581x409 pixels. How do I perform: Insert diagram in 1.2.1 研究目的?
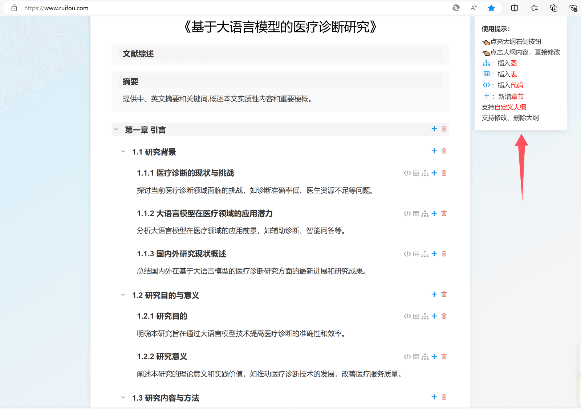(425, 317)
